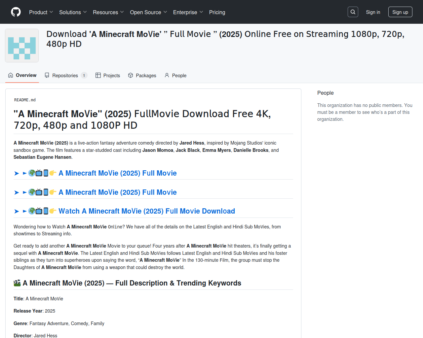Expand the Resources dropdown menu

pos(108,12)
